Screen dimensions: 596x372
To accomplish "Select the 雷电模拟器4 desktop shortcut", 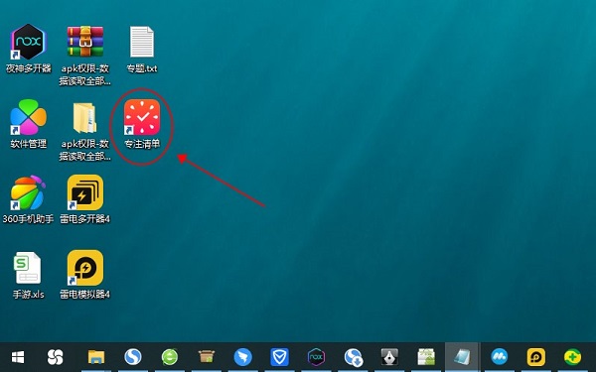I will point(85,275).
